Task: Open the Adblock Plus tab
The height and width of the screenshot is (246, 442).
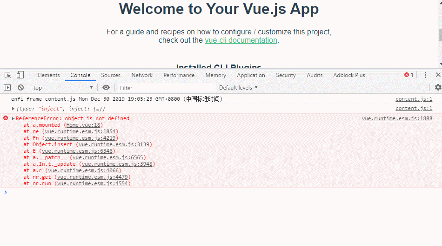Action: (x=349, y=75)
